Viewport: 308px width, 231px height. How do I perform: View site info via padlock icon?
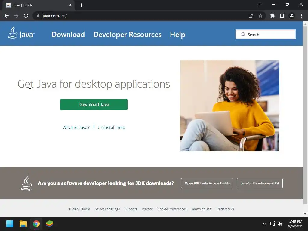[38, 16]
